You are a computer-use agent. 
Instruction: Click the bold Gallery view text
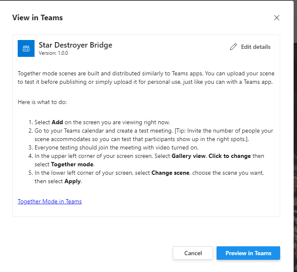point(190,156)
